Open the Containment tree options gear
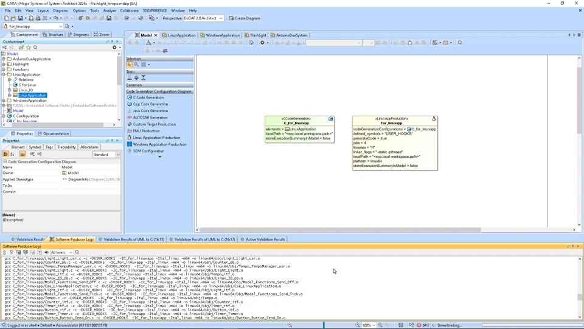This screenshot has width=584, height=329. tap(114, 48)
